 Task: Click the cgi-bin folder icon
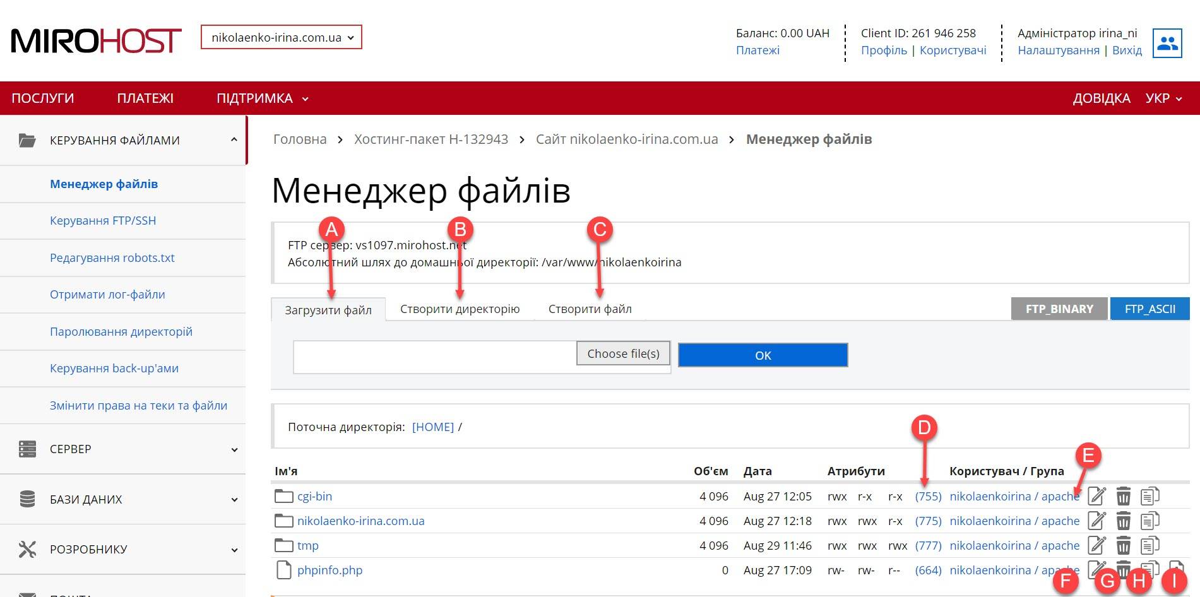284,496
